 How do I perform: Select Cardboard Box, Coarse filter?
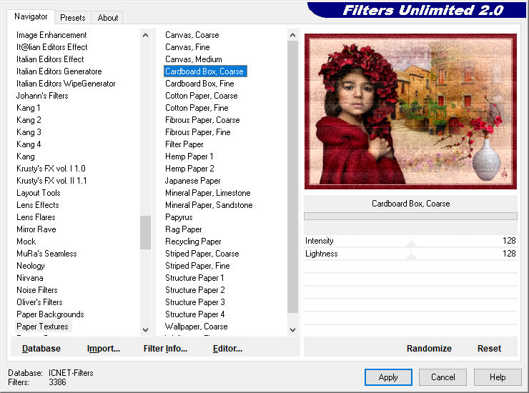(205, 71)
